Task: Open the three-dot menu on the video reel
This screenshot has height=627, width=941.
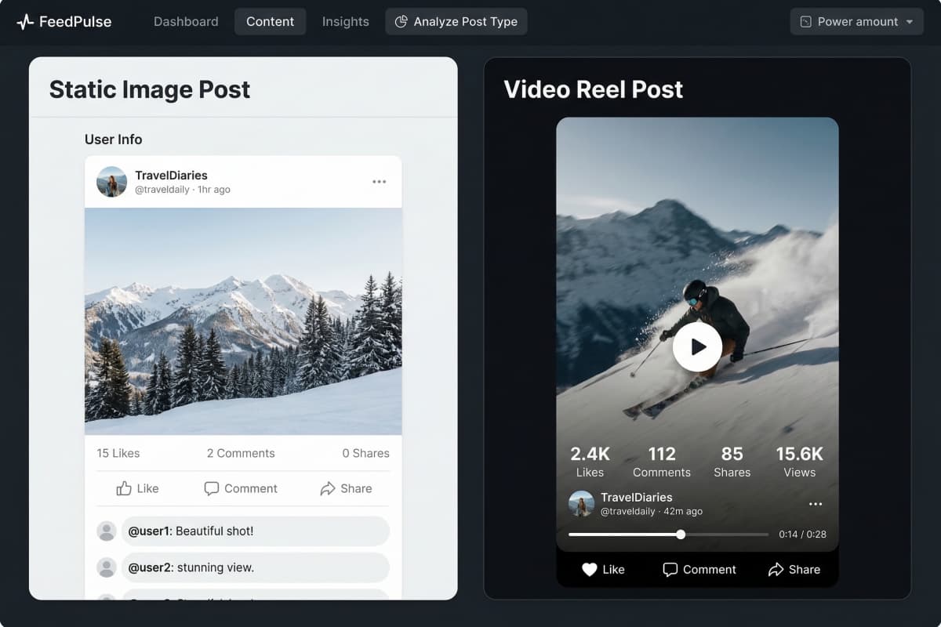Action: click(816, 504)
